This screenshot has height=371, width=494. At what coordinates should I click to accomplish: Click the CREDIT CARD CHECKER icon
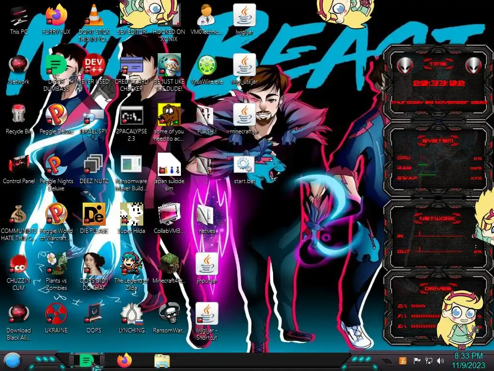[x=131, y=65]
